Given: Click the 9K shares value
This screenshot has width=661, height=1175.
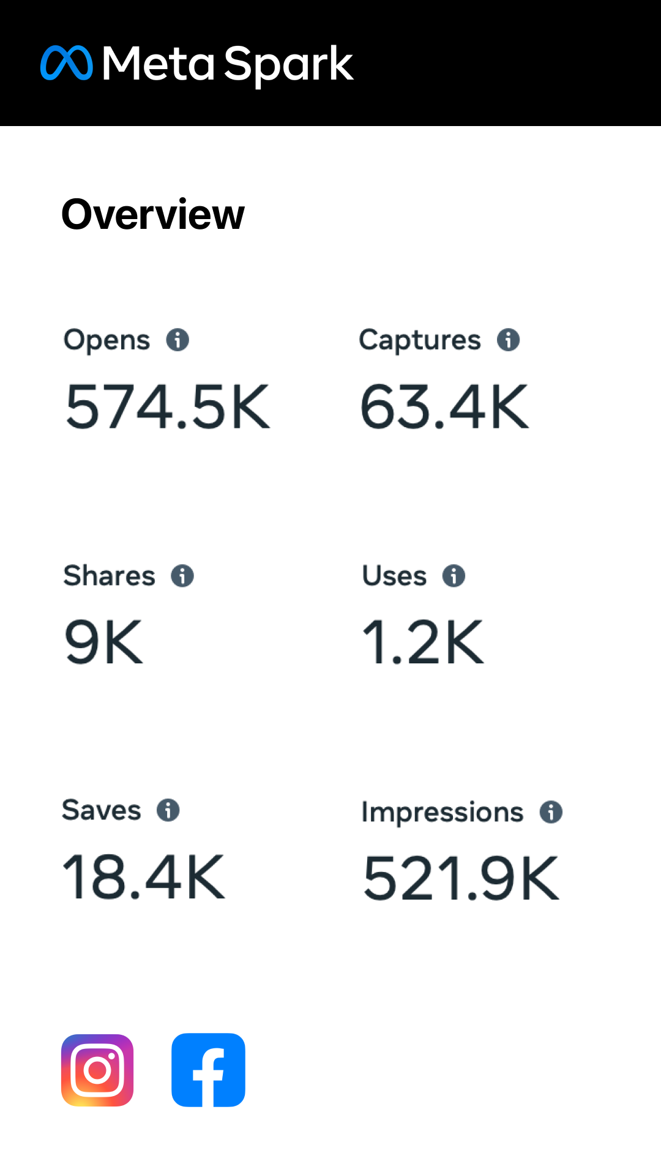Looking at the screenshot, I should [104, 642].
